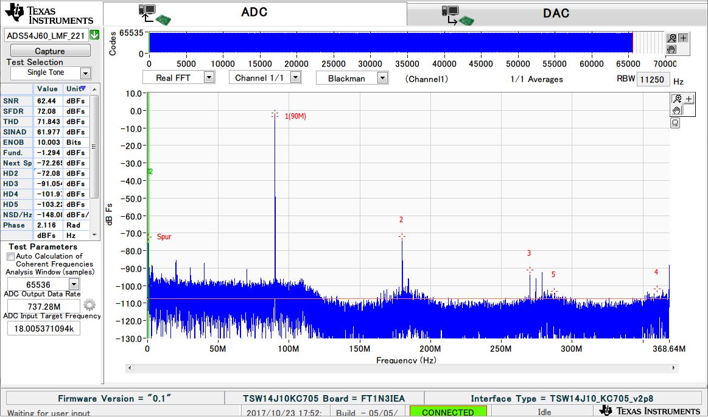Viewport: 708px width, 417px height.
Task: Click the DAC tab computer-board icon
Action: (457, 15)
